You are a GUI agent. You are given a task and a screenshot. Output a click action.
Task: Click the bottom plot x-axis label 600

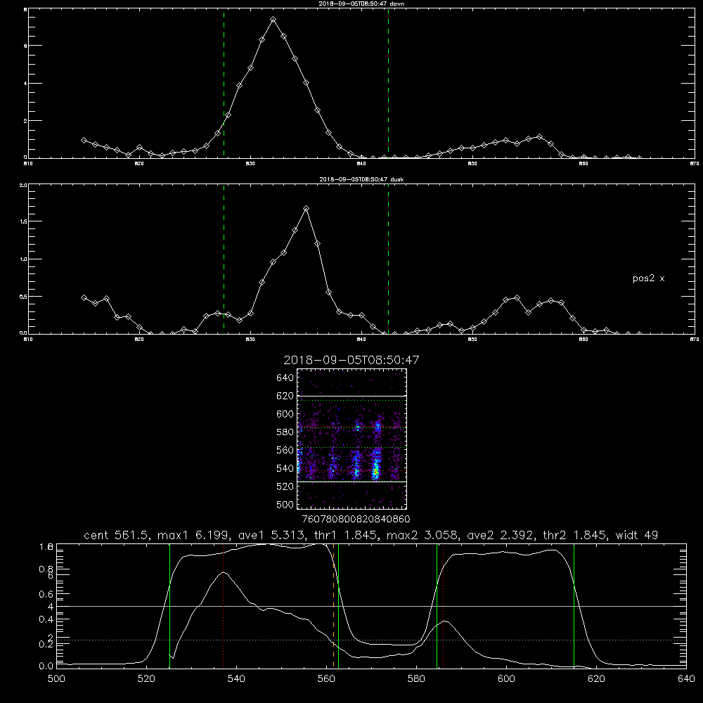pyautogui.click(x=507, y=678)
